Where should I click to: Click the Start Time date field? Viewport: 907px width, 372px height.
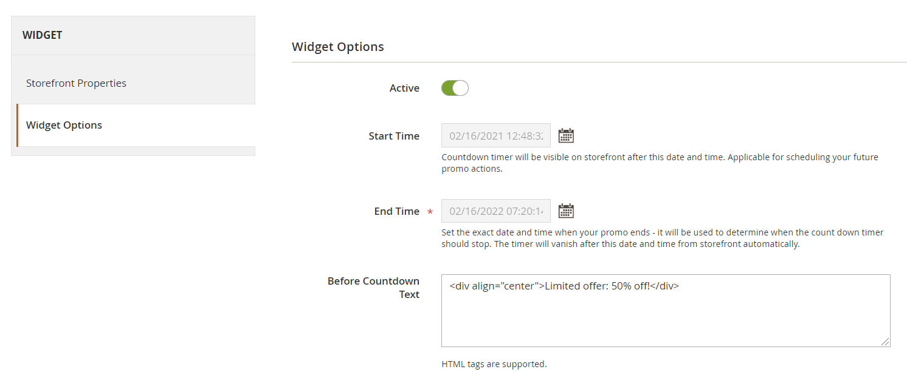point(496,135)
